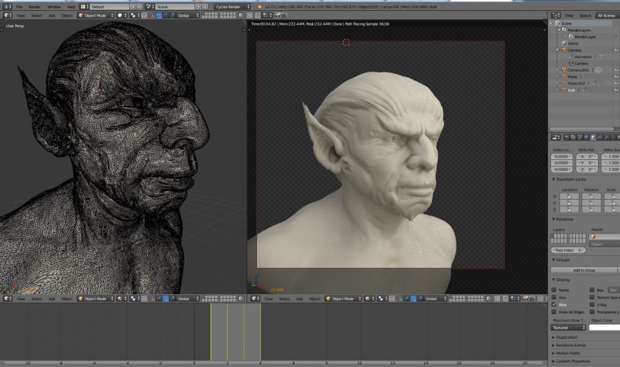Click the Camera.001 object icon
Screen dimensions: 620x367
point(564,70)
